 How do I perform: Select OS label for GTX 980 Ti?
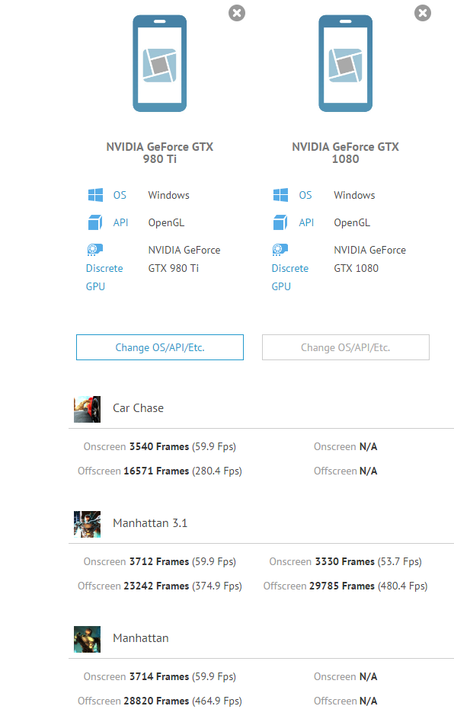click(x=120, y=195)
